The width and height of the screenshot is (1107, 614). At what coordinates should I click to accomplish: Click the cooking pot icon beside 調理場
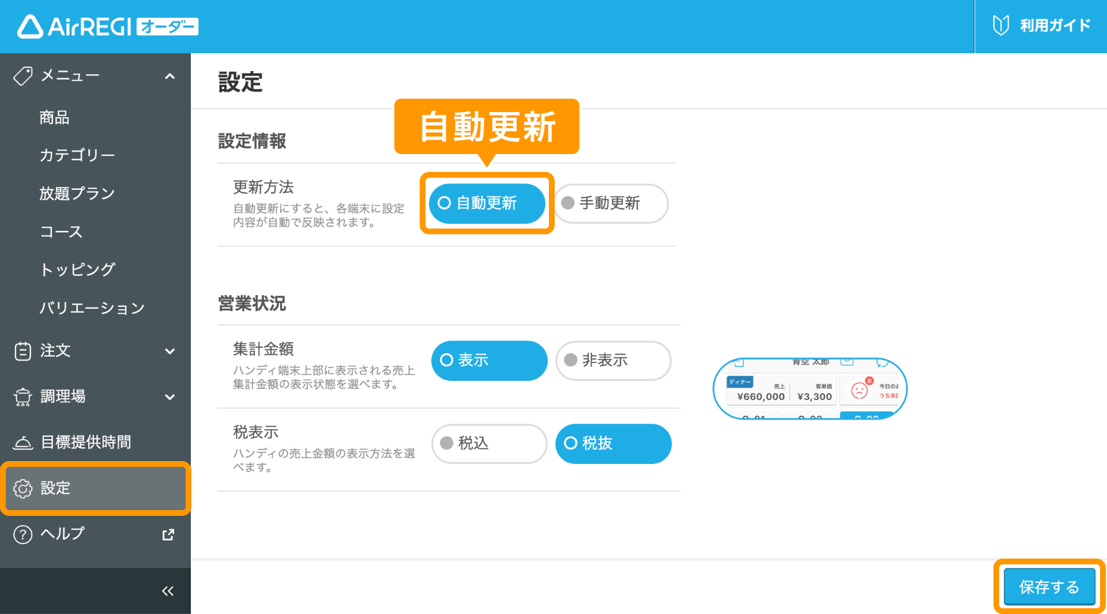click(x=22, y=396)
